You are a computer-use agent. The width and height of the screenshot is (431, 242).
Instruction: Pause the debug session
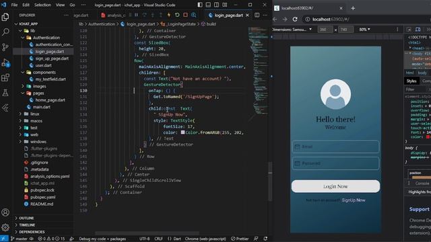[136, 15]
